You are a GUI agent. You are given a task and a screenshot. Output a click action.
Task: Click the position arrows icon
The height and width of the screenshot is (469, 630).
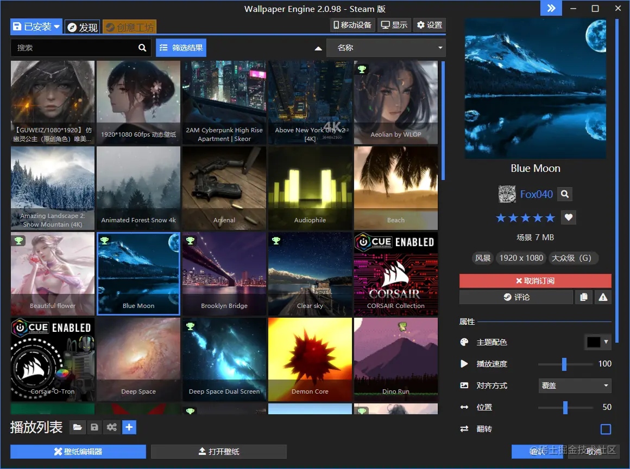(x=464, y=407)
